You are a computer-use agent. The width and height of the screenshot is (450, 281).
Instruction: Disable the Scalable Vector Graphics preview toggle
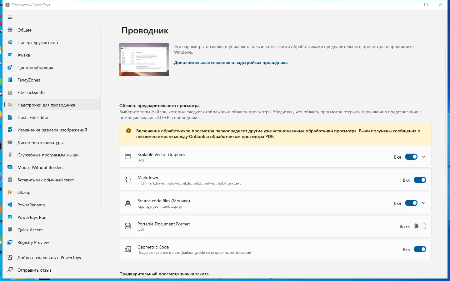point(411,157)
